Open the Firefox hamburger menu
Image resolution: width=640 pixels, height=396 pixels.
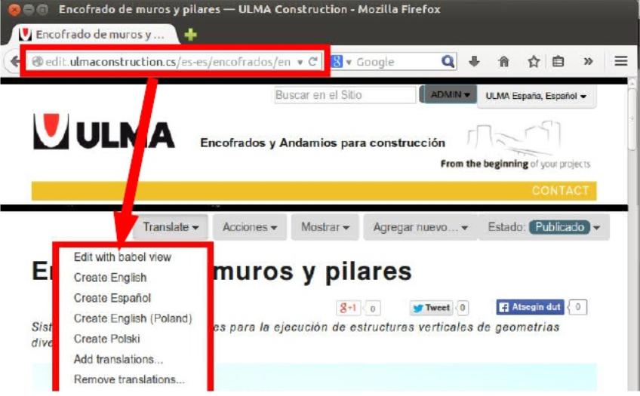coord(621,61)
